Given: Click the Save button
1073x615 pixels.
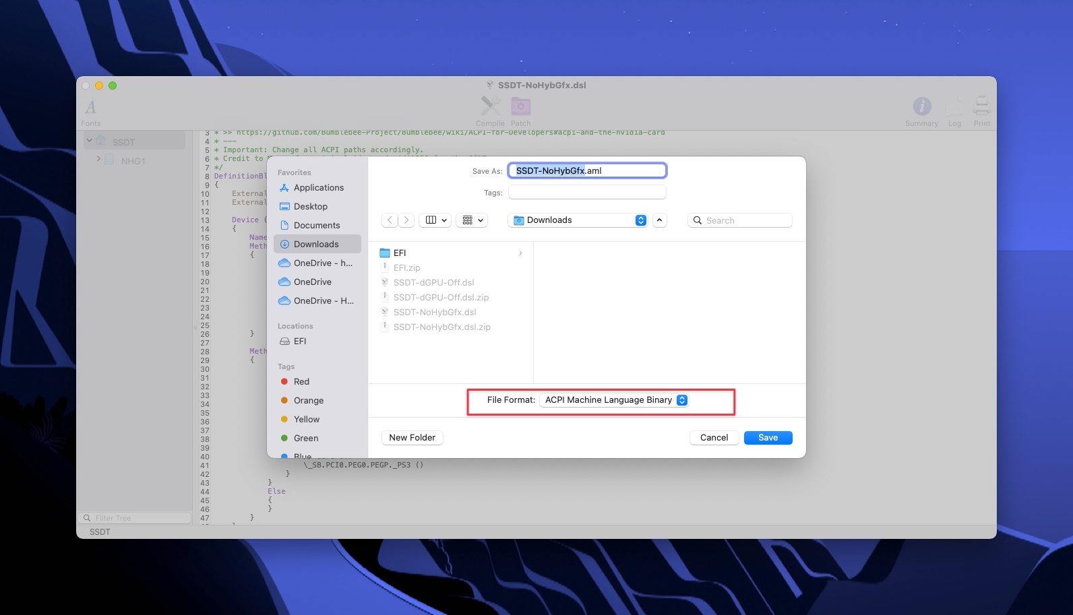Looking at the screenshot, I should click(x=768, y=438).
